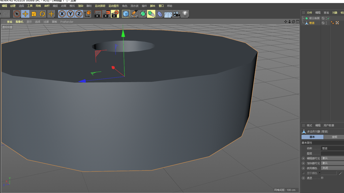Select the live selection arrow tool
The height and width of the screenshot is (193, 344).
tap(17, 14)
